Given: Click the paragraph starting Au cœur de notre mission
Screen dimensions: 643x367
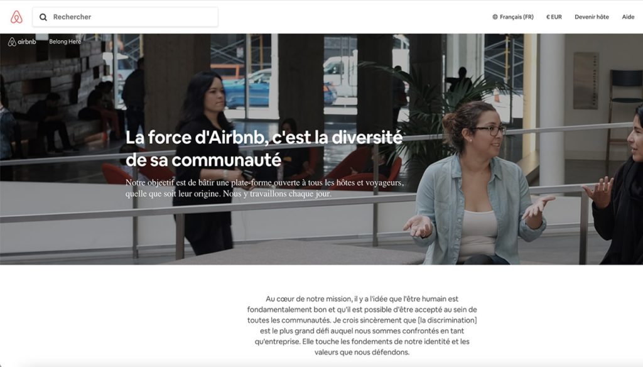Looking at the screenshot, I should pos(362,326).
